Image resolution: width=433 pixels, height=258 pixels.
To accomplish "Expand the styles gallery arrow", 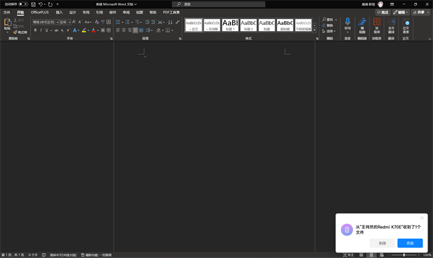I will pyautogui.click(x=315, y=30).
